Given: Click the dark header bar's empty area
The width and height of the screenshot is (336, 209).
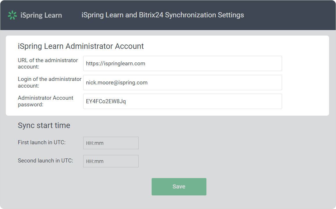Looking at the screenshot, I should [x=290, y=15].
